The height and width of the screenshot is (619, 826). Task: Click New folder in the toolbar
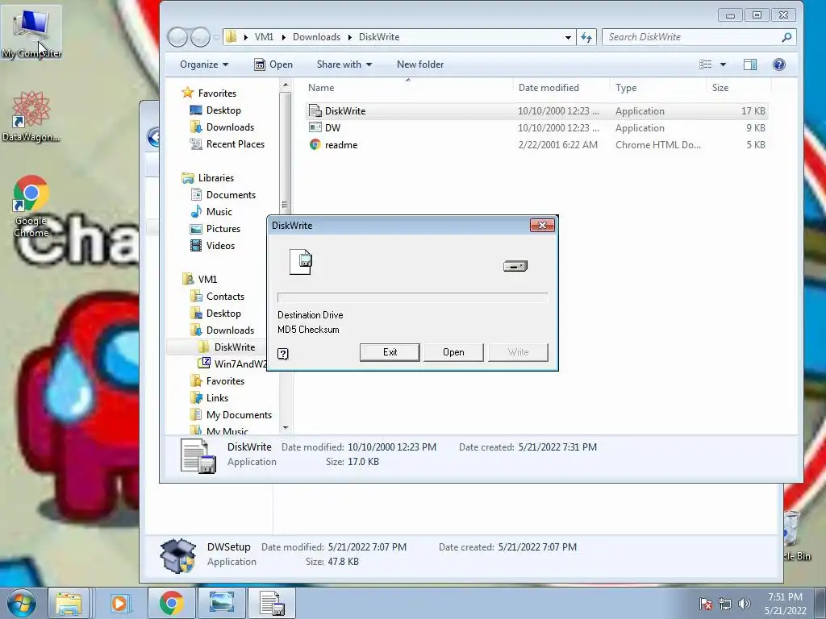419,64
